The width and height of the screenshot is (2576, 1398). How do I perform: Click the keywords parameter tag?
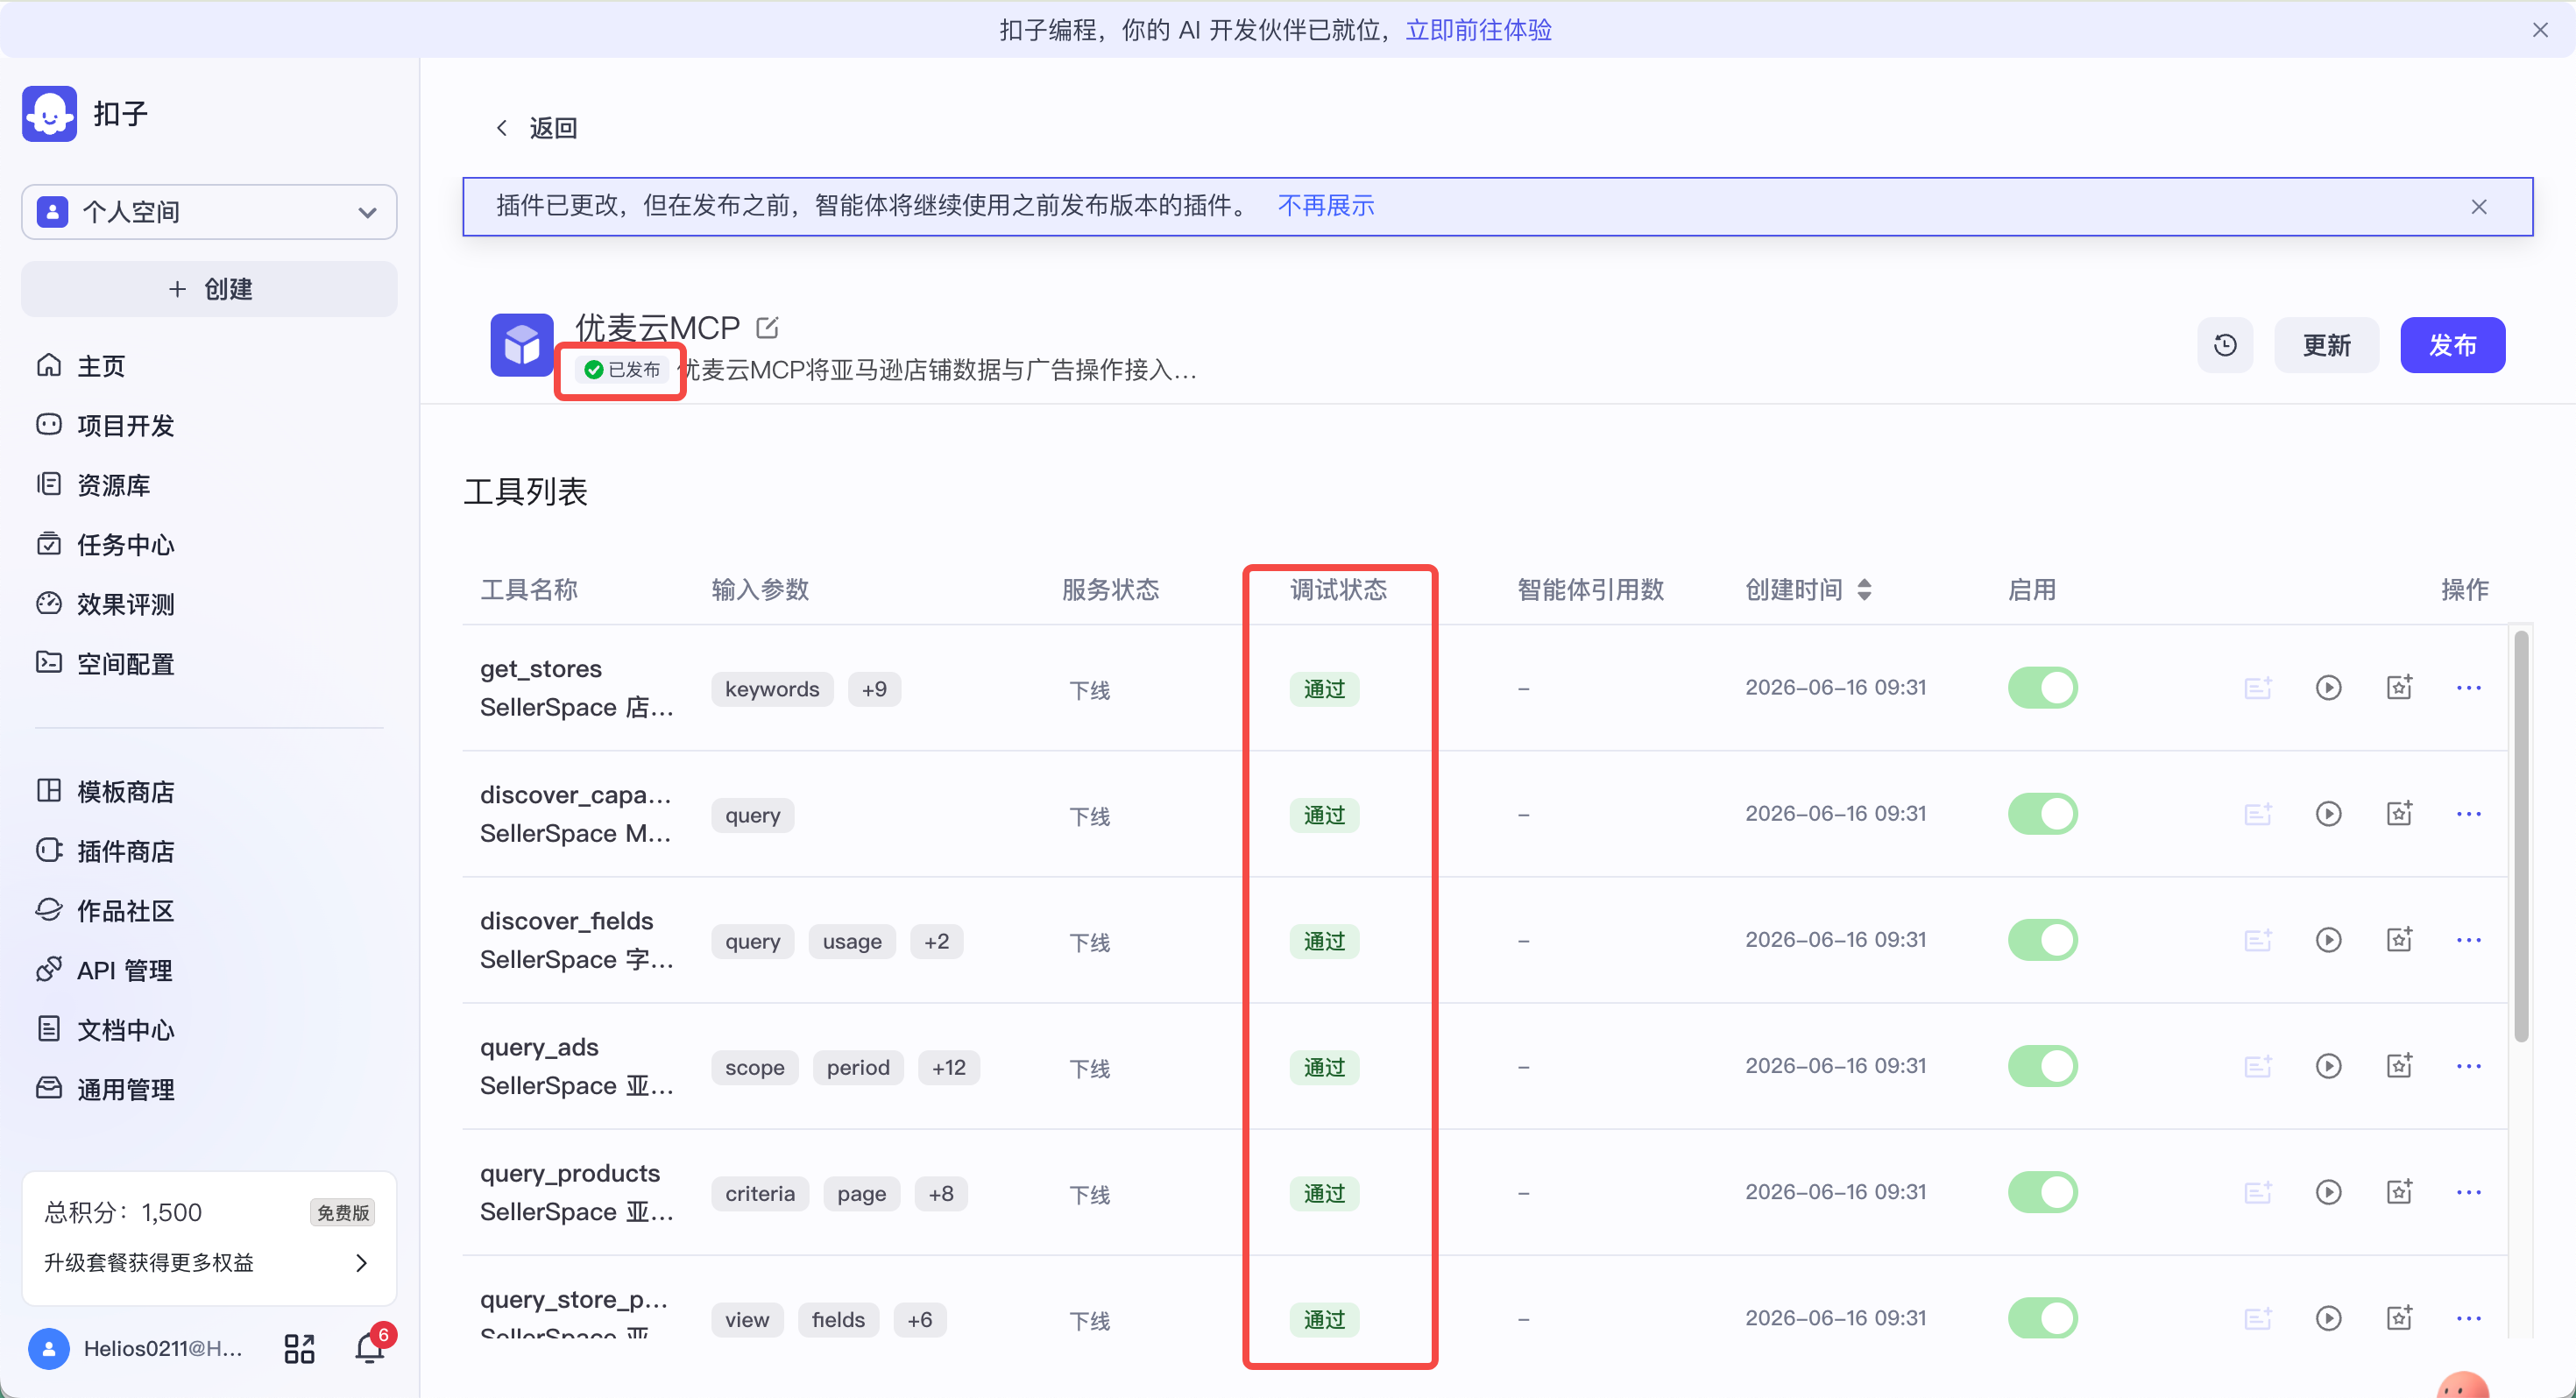click(x=772, y=689)
